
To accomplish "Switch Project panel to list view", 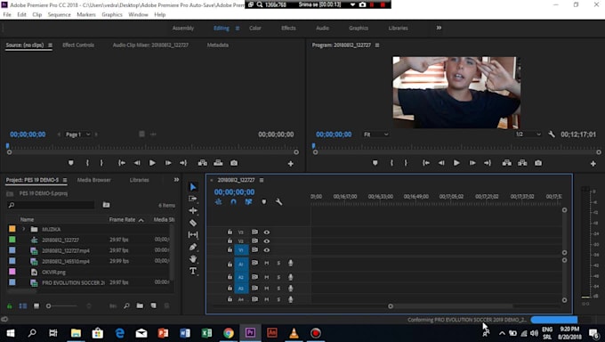I will (23, 306).
